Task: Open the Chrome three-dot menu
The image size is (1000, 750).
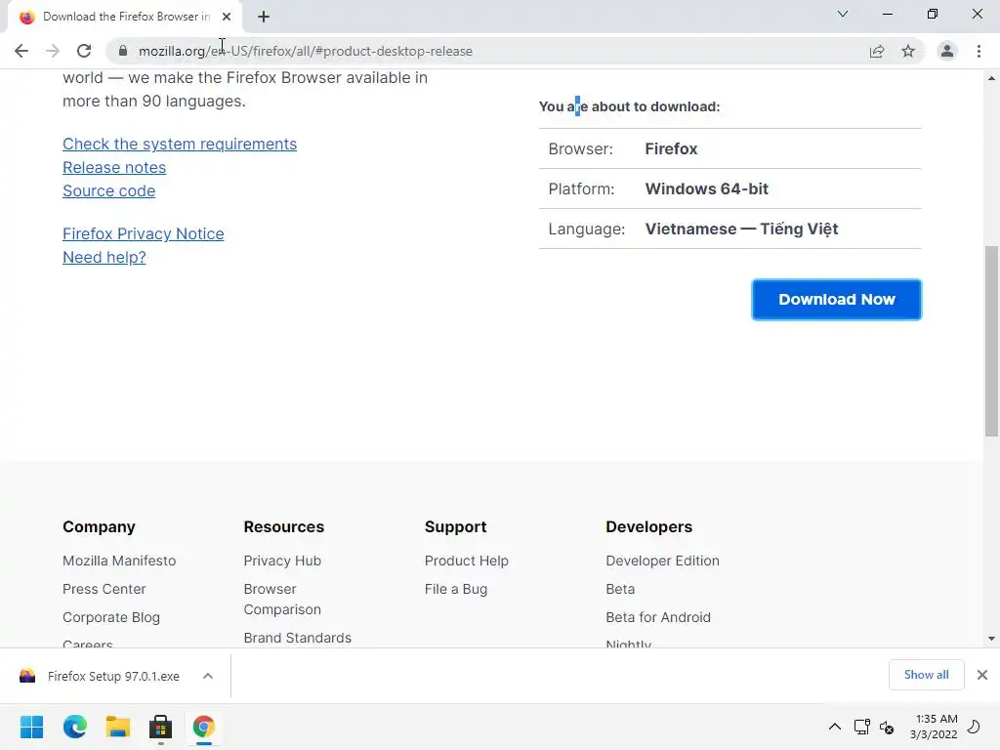Action: click(x=979, y=51)
